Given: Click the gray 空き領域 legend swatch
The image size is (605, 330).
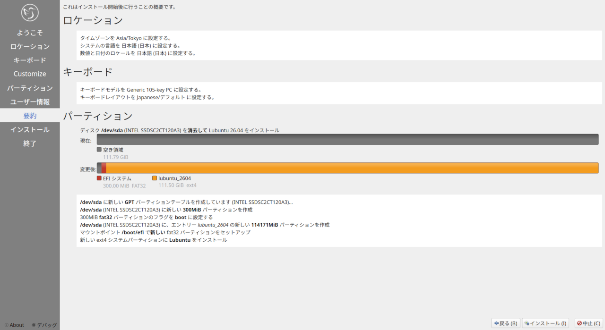Looking at the screenshot, I should (x=99, y=149).
